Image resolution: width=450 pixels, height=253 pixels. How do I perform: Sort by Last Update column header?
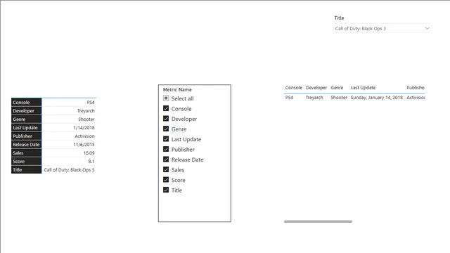pyautogui.click(x=363, y=88)
